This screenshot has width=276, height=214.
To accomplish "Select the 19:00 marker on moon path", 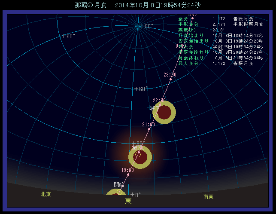I will pos(128,174).
